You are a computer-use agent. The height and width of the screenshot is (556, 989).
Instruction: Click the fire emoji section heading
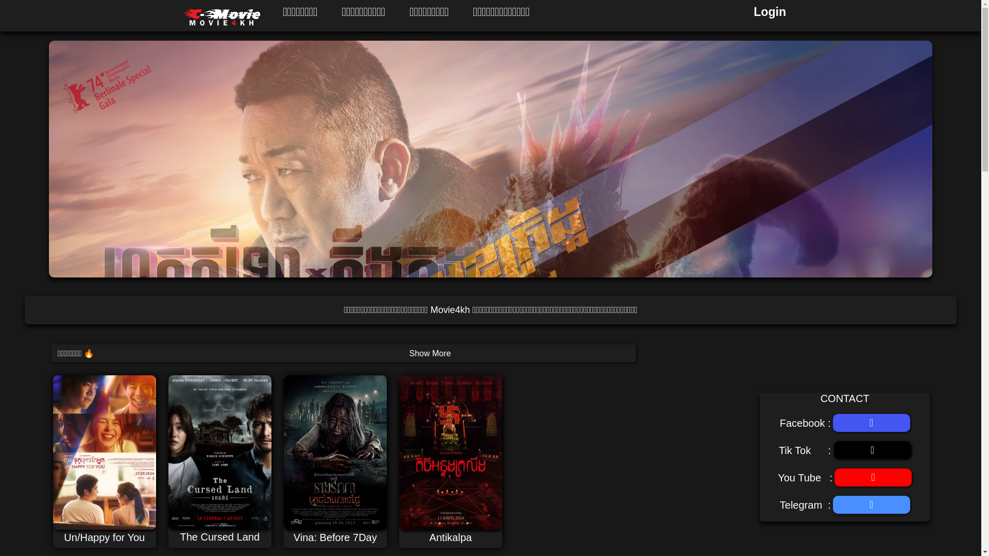[x=75, y=354]
